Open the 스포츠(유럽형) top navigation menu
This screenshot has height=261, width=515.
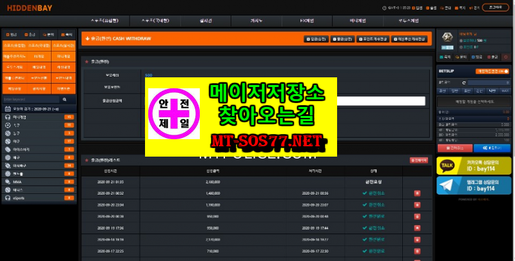104,21
